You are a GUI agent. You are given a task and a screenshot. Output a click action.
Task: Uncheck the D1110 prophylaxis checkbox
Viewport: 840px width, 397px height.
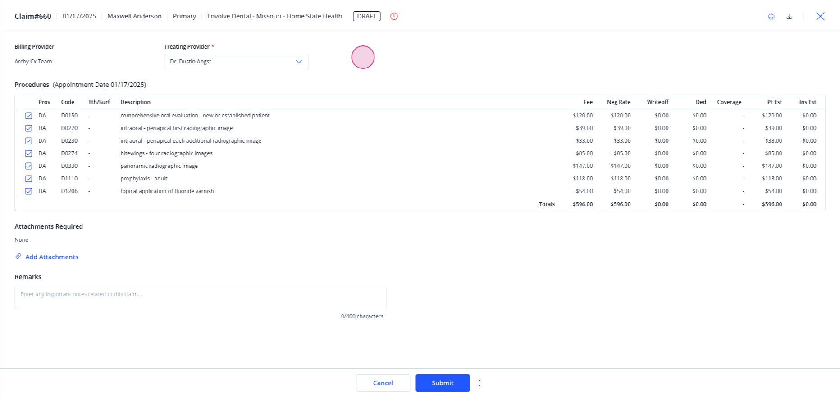pyautogui.click(x=28, y=179)
